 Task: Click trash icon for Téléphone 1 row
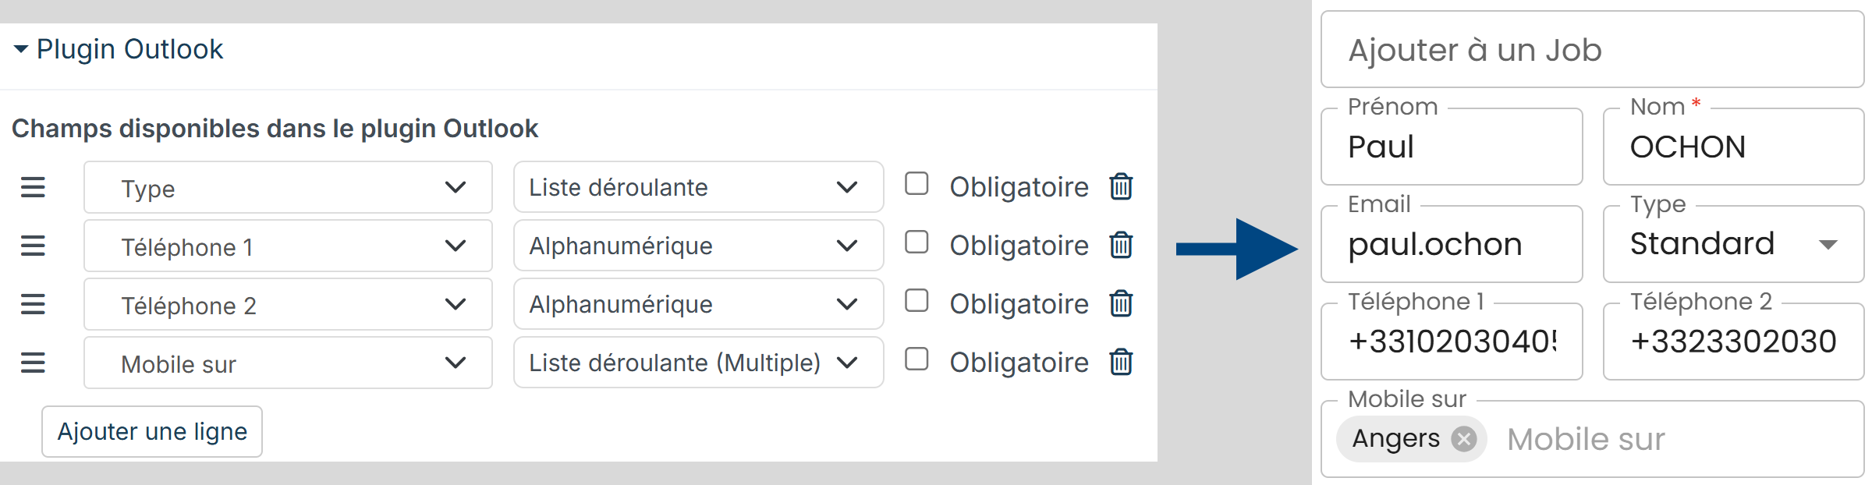[x=1121, y=246]
